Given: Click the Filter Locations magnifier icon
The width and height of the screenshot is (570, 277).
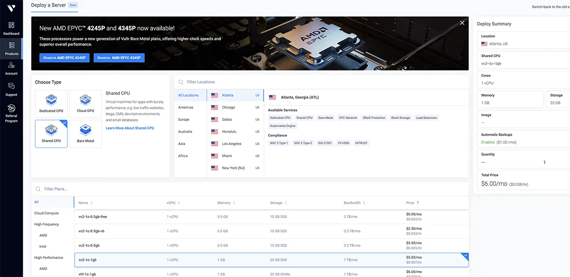Looking at the screenshot, I should pyautogui.click(x=181, y=82).
